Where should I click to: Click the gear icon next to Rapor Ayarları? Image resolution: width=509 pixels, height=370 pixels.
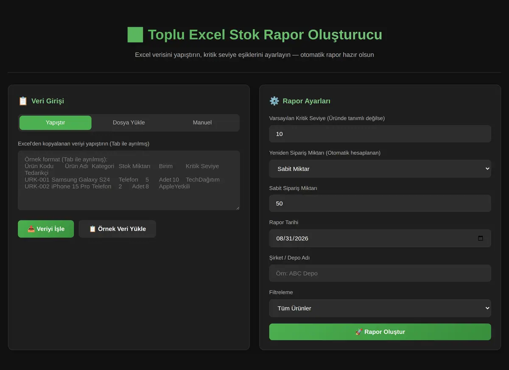pyautogui.click(x=274, y=101)
